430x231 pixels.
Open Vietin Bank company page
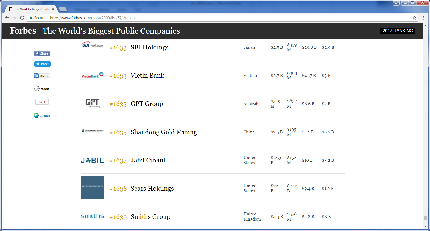tap(147, 76)
